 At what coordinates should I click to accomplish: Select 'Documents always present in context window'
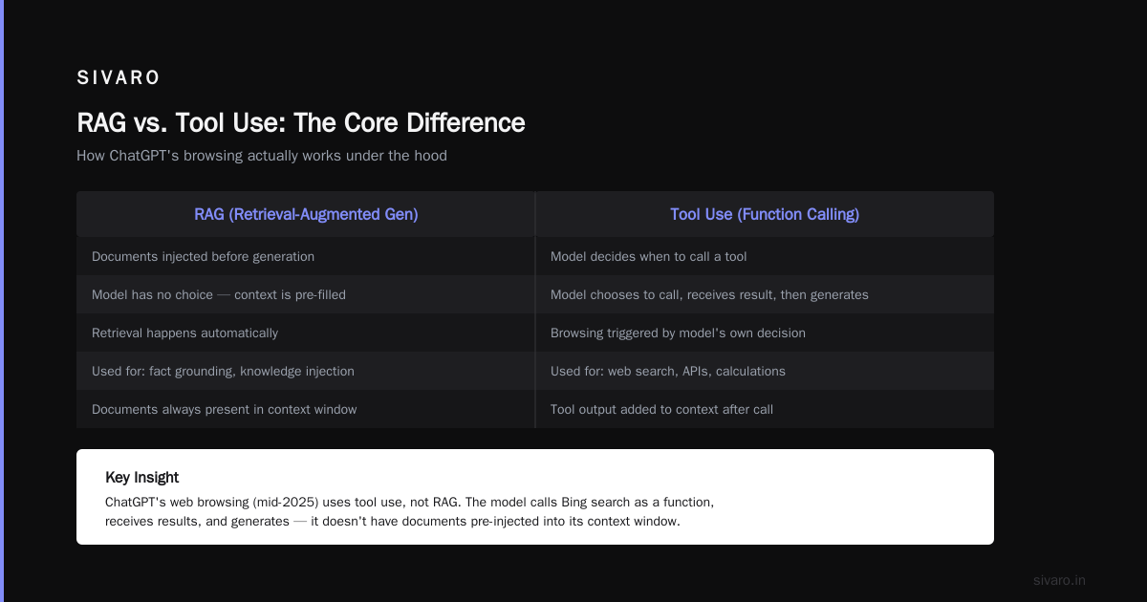point(306,409)
